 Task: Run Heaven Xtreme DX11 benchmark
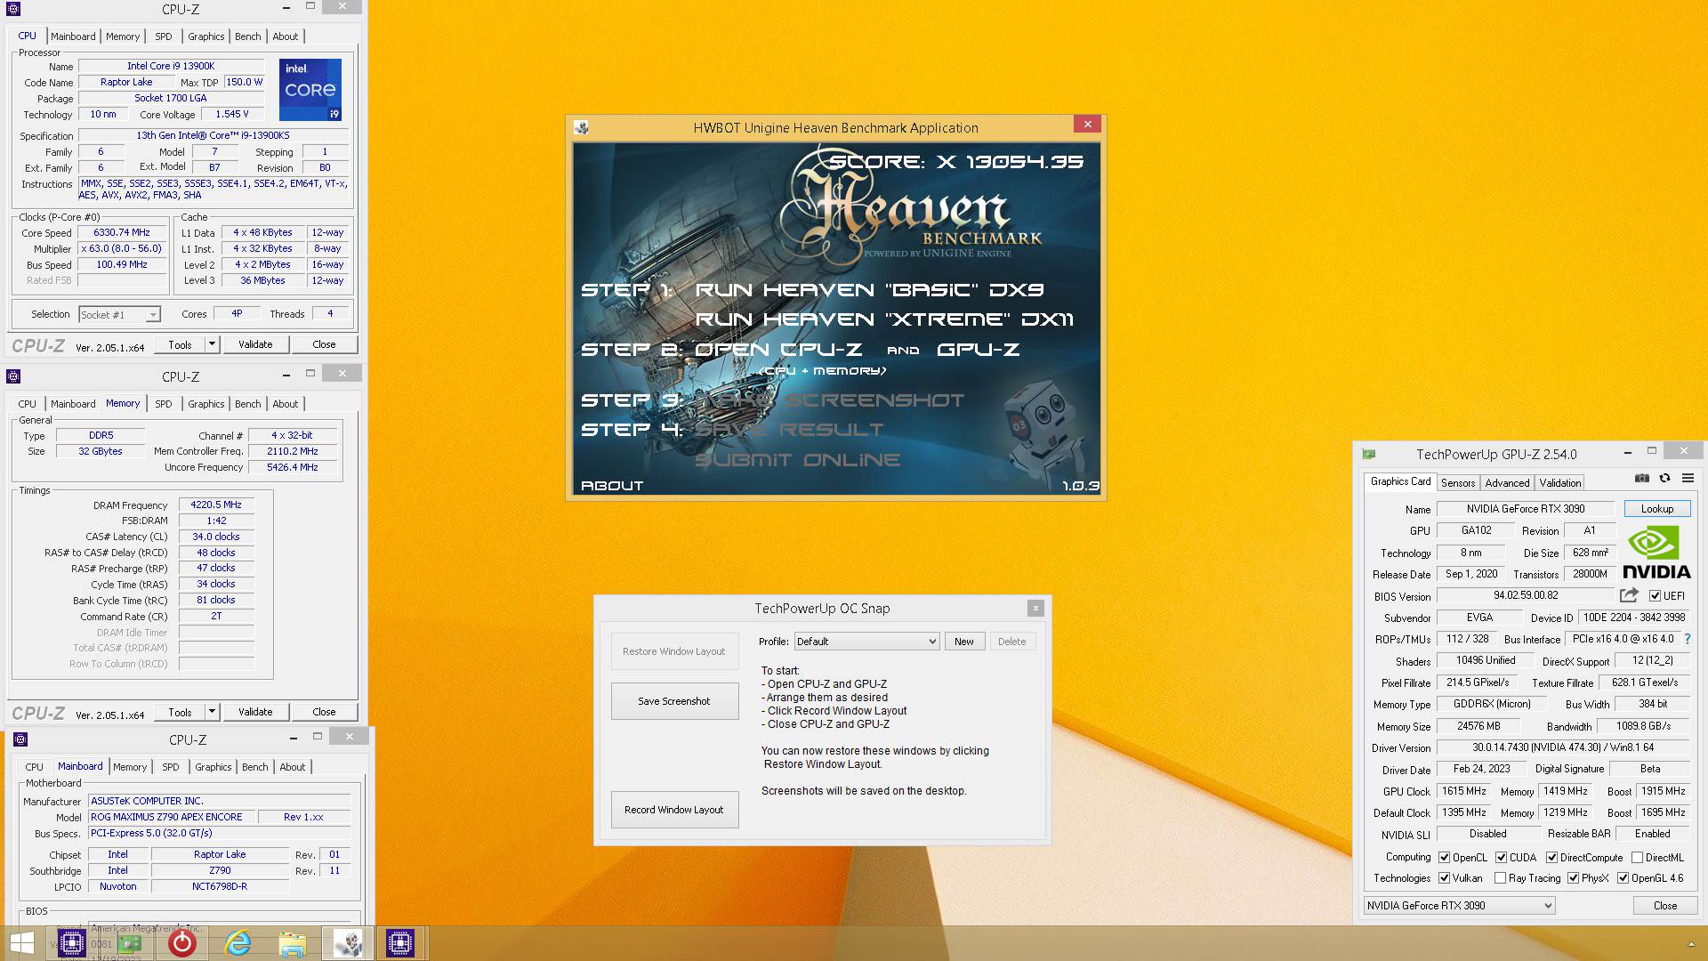coord(884,319)
